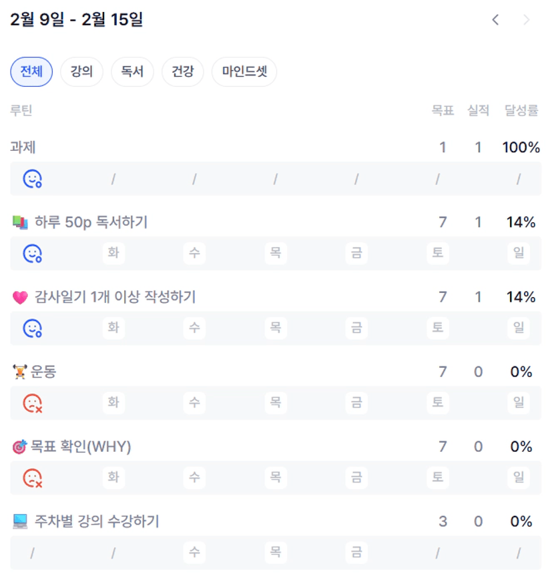This screenshot has height=578, width=552.
Task: Toggle 금 day for 감사일기 routine
Action: [356, 328]
